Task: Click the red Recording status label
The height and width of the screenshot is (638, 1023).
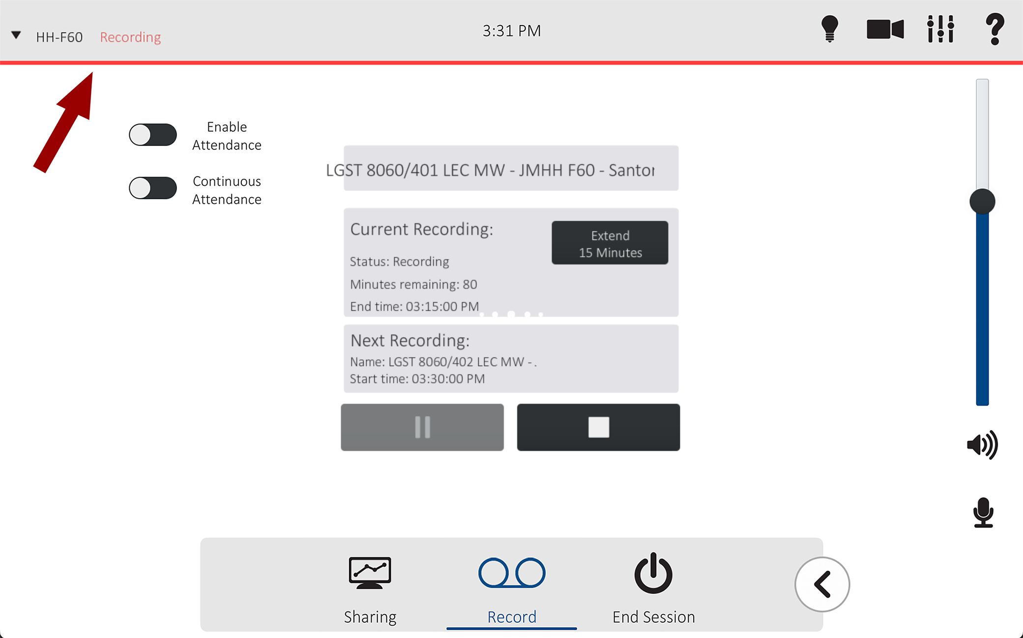Action: [130, 37]
